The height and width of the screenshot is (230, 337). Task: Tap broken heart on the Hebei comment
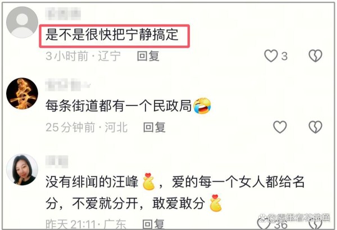tap(315, 127)
